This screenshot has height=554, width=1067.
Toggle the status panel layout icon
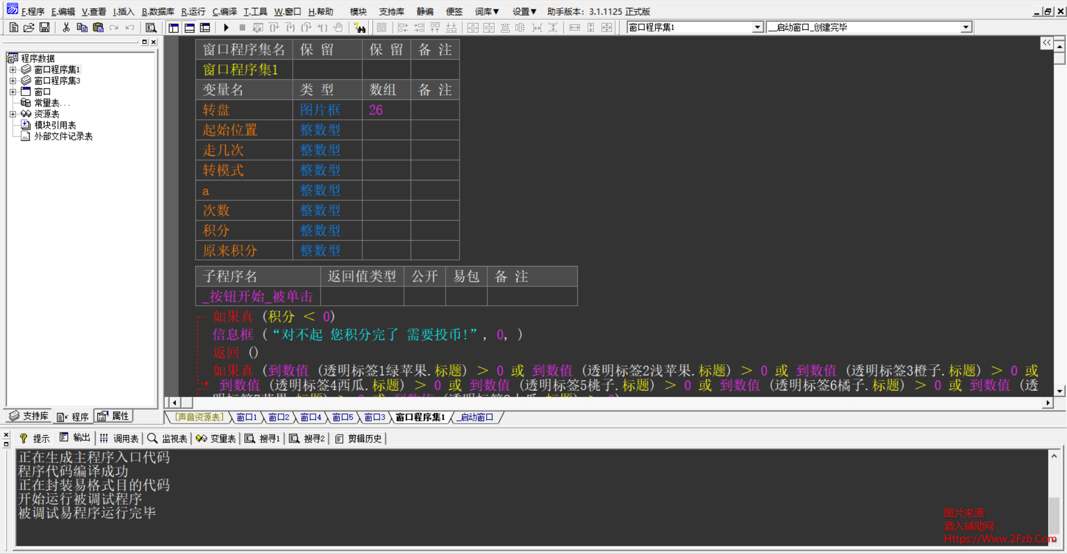click(x=190, y=27)
